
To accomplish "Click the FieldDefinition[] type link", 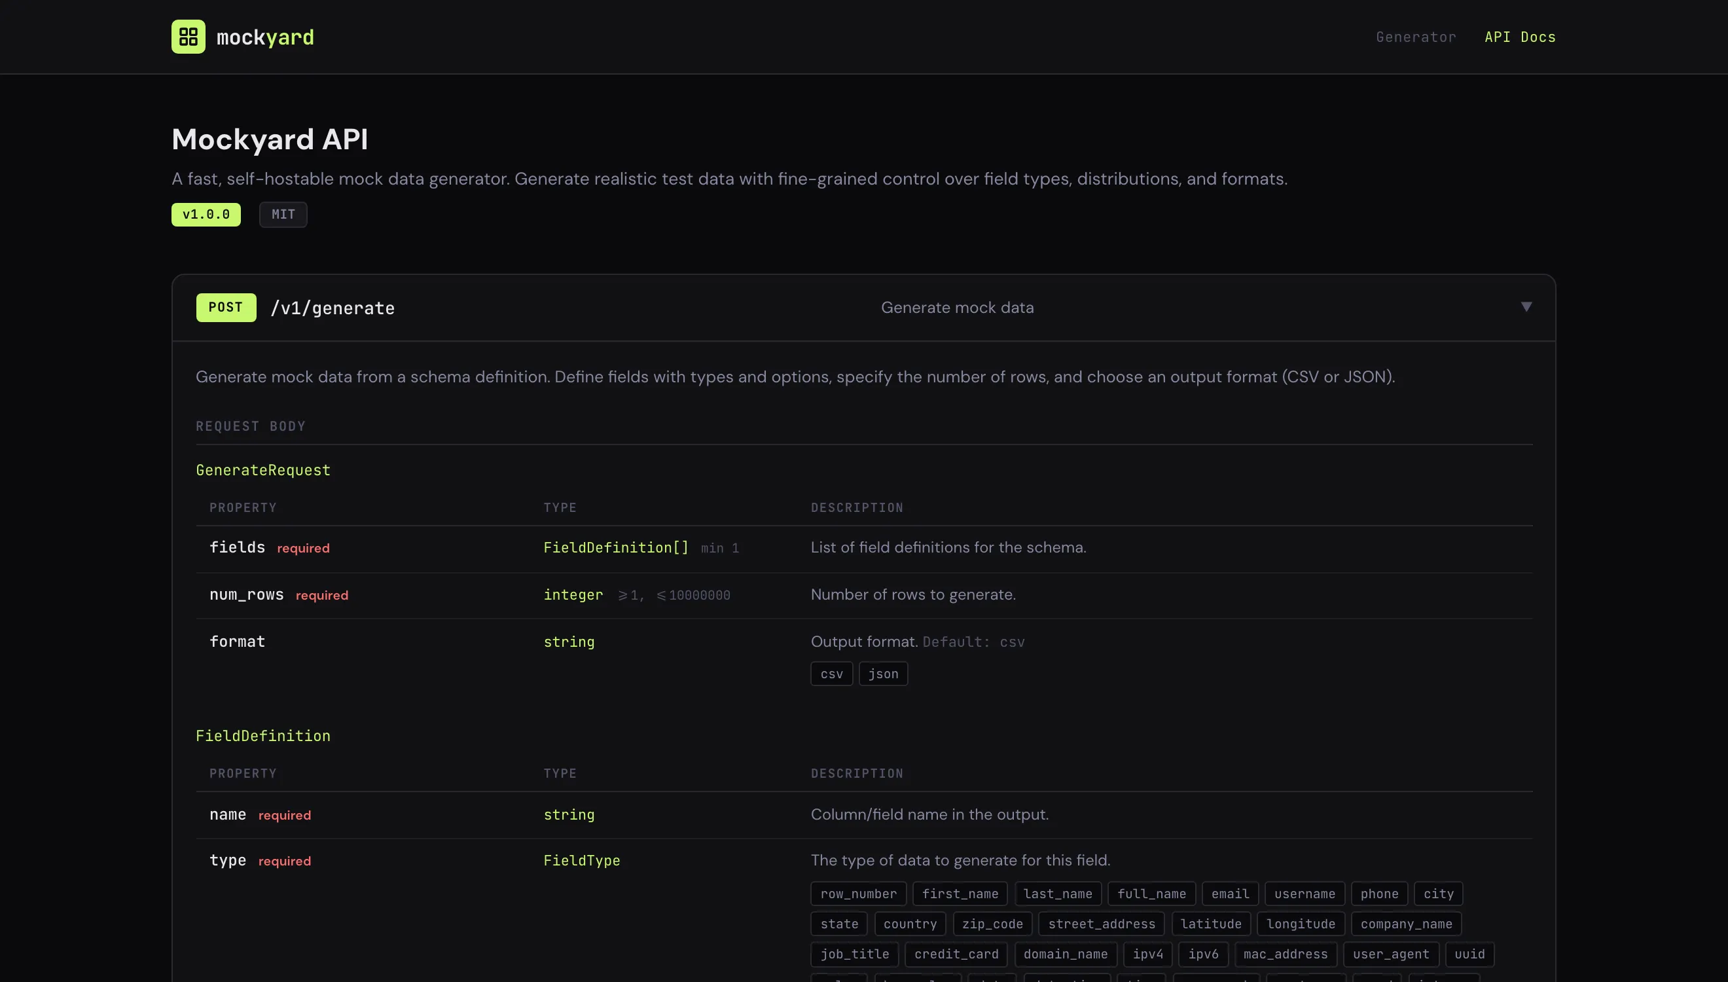I will 616,548.
